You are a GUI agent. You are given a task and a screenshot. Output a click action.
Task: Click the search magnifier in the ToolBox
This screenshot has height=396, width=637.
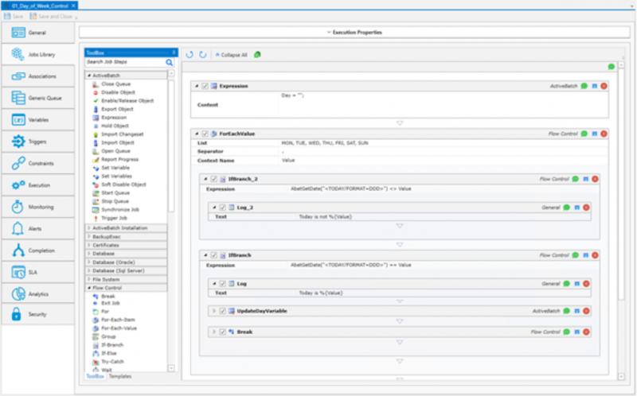point(169,61)
